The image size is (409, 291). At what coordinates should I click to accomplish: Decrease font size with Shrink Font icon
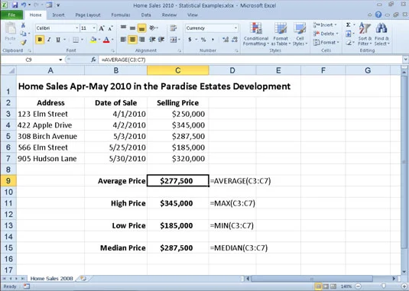click(110, 28)
